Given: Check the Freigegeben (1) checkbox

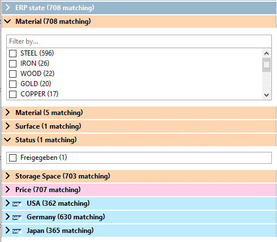Looking at the screenshot, I should coord(12,158).
